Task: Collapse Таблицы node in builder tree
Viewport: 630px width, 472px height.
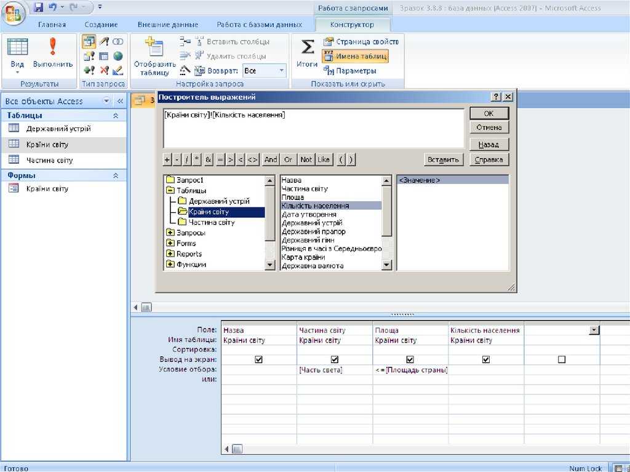Action: tap(170, 191)
